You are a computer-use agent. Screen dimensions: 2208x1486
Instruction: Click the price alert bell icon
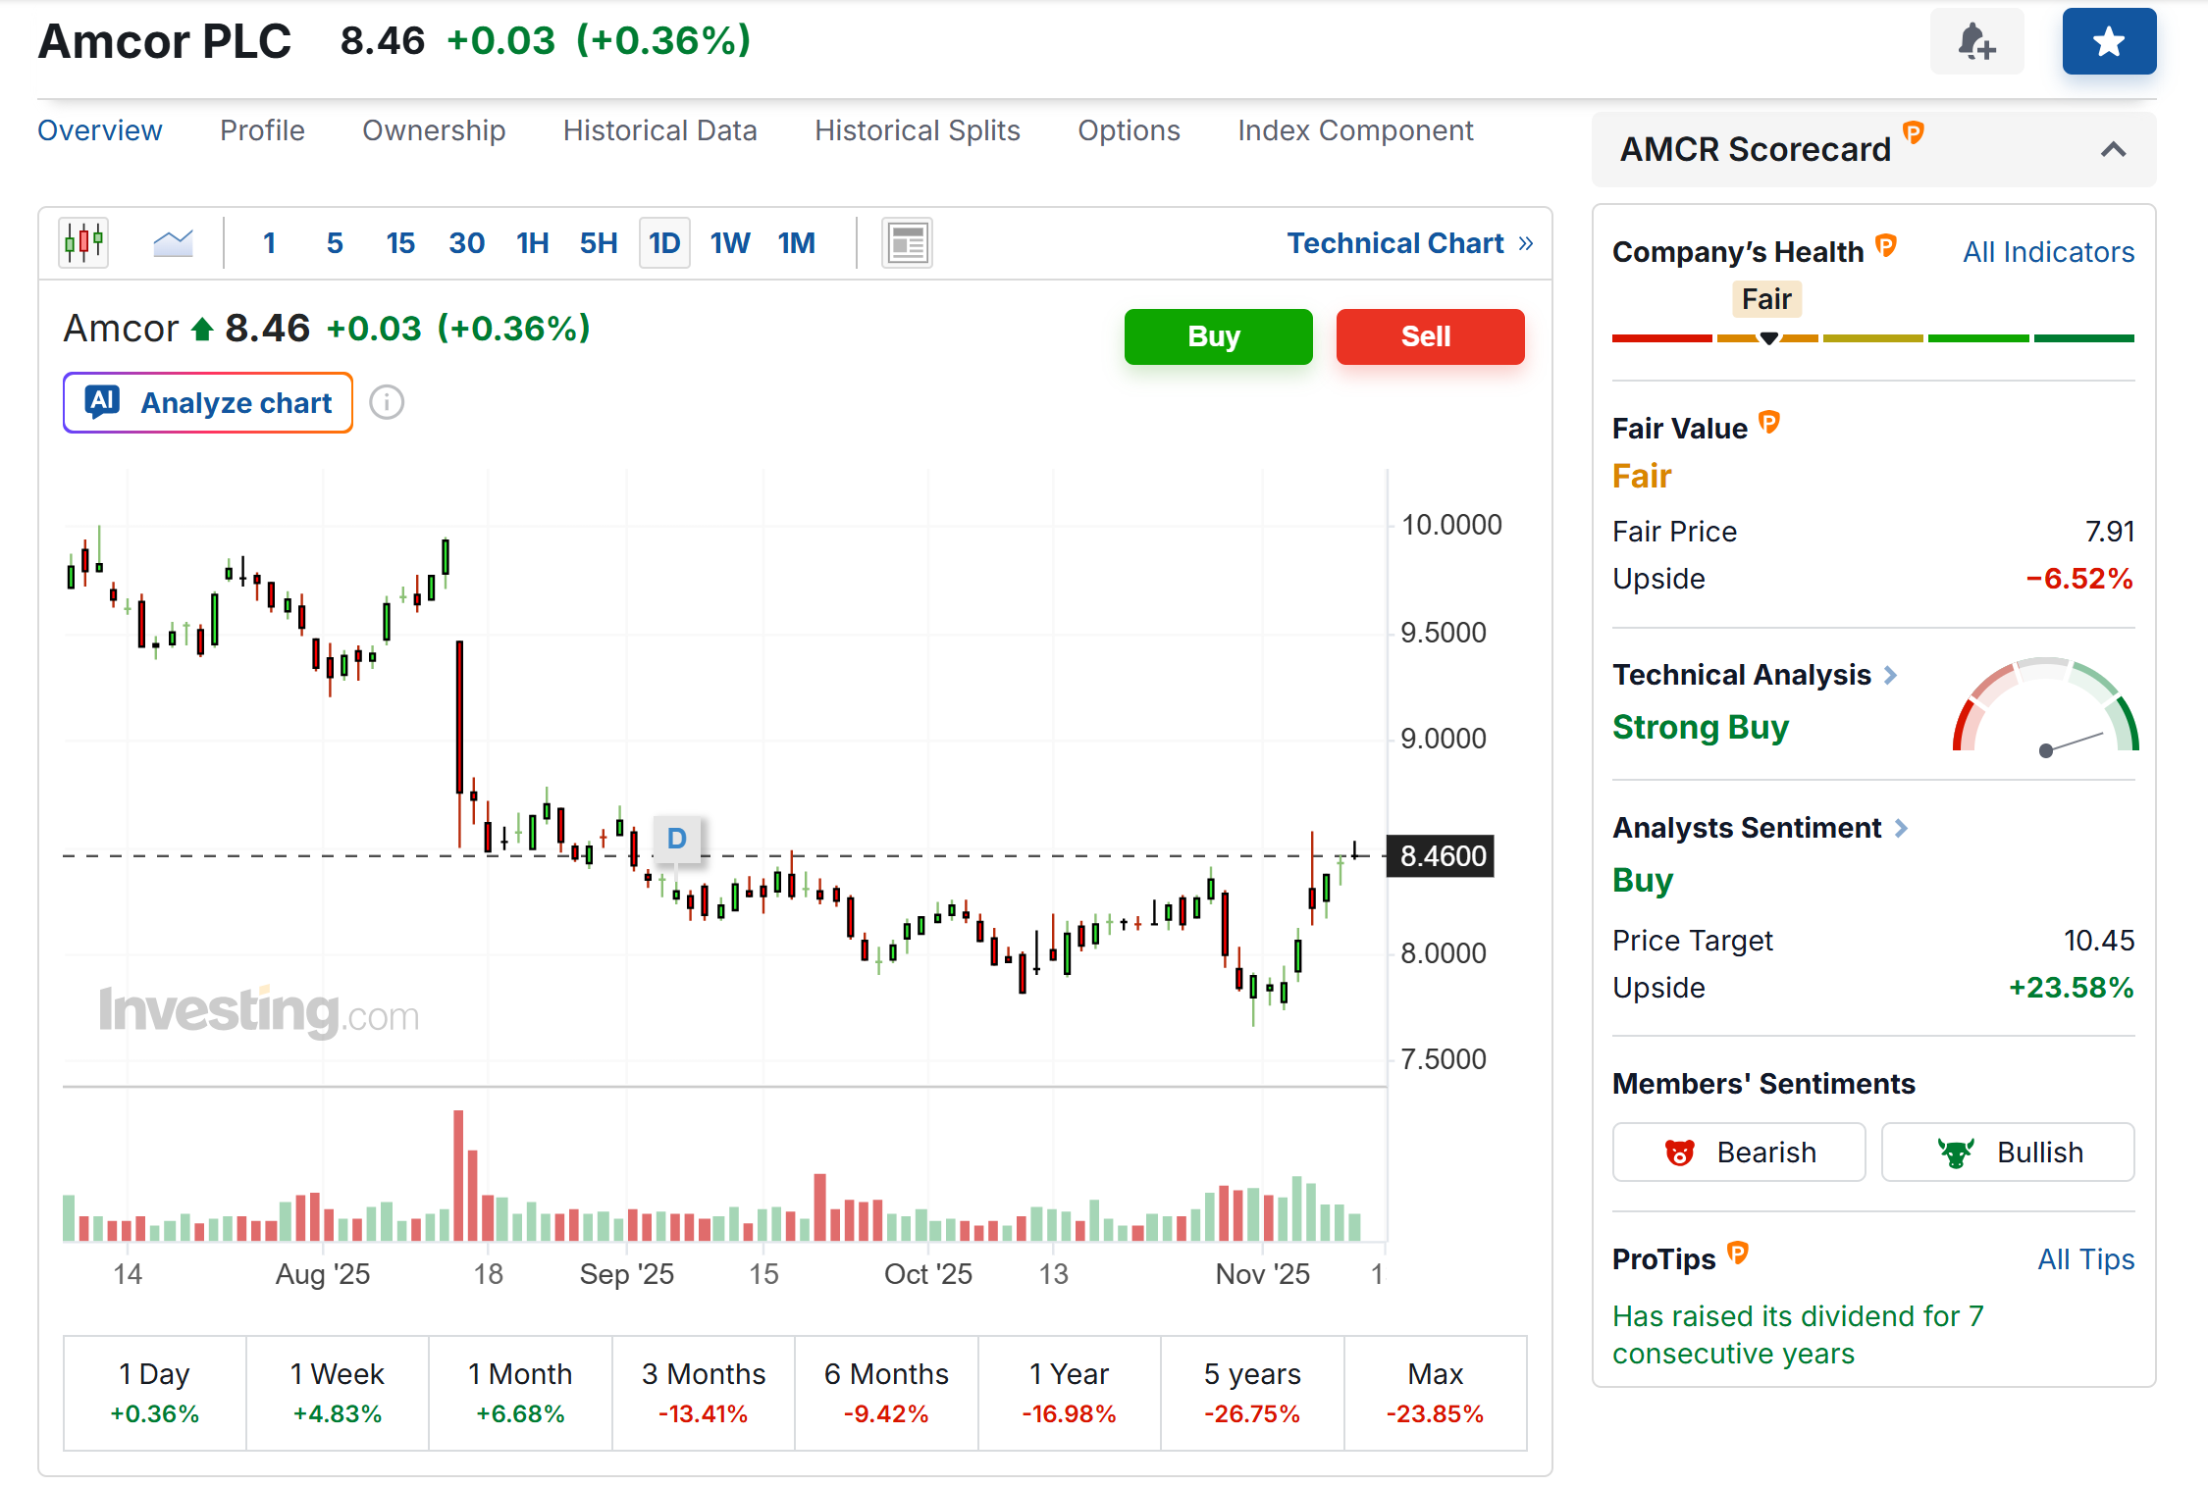tap(1975, 41)
